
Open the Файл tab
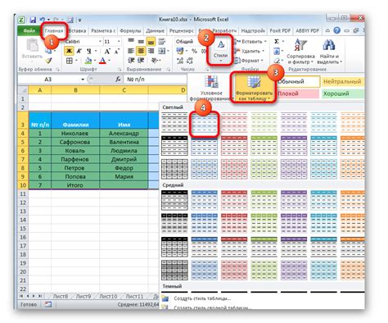[x=29, y=30]
